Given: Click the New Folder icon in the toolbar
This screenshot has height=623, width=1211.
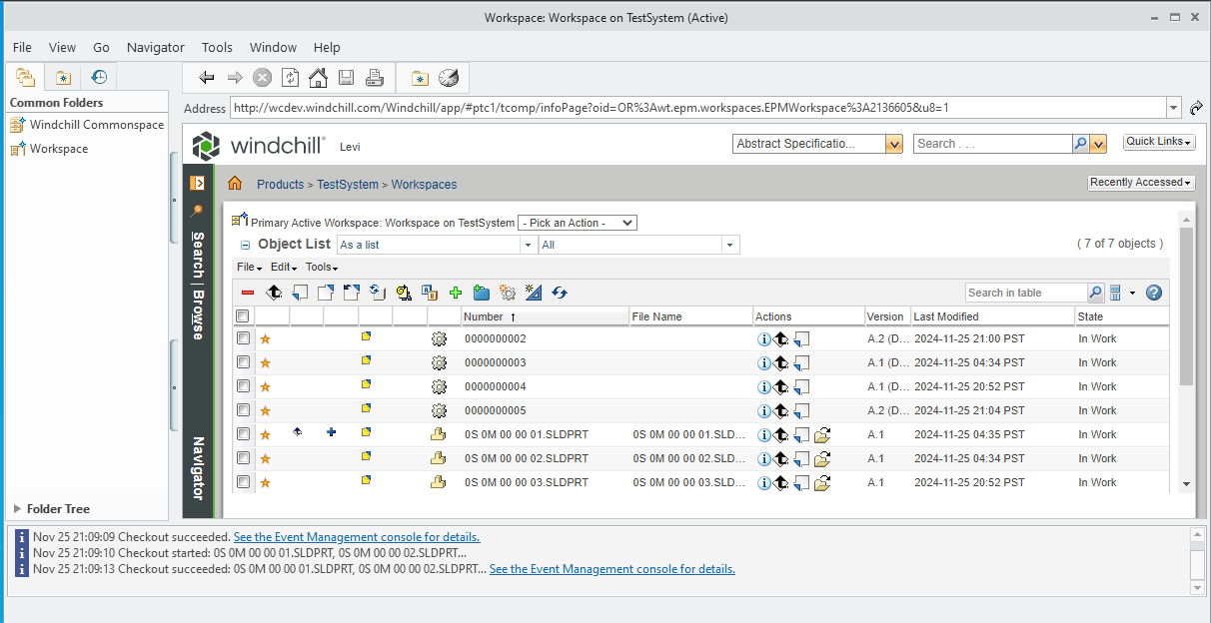Looking at the screenshot, I should [x=481, y=292].
